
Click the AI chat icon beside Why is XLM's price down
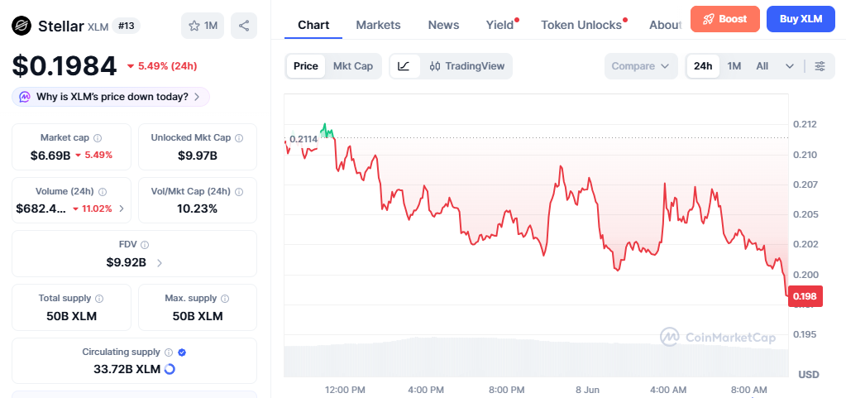pos(25,97)
